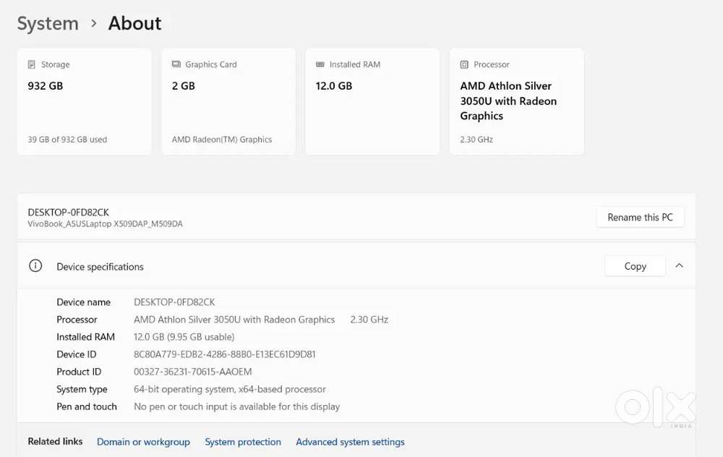Go back to System breadcrumb
Viewport: 723px width, 457px height.
tap(48, 23)
